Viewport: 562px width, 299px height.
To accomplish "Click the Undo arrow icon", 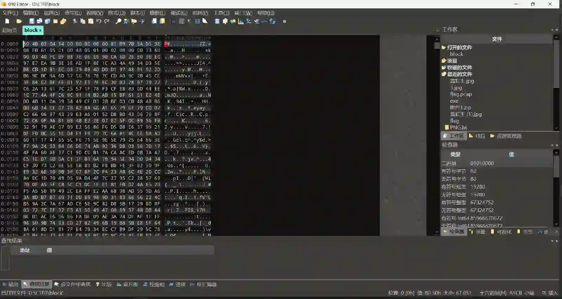I will tap(99, 21).
